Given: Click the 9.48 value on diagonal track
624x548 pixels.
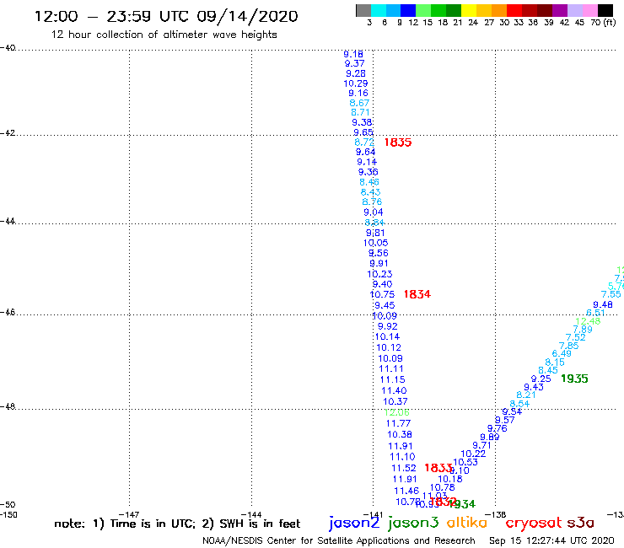Looking at the screenshot, I should point(603,305).
